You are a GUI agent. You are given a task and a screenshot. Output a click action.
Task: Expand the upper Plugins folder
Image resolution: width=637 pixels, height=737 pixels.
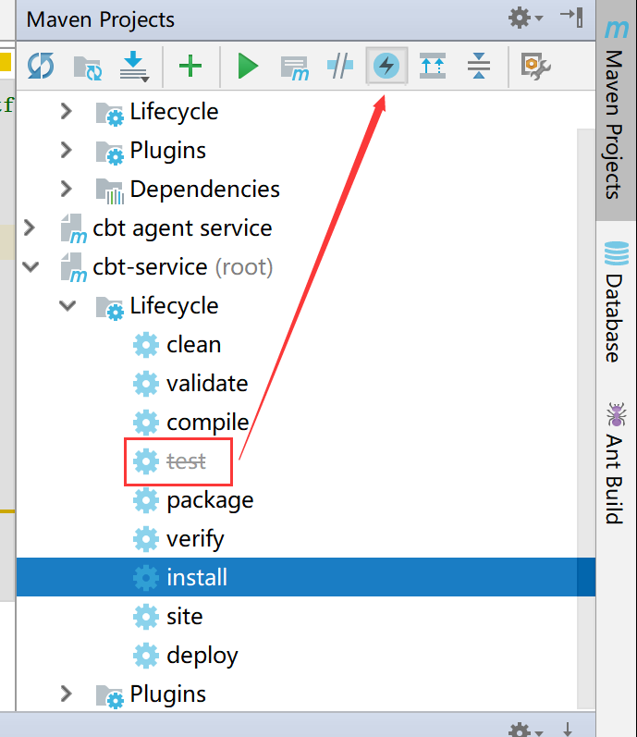[x=67, y=151]
